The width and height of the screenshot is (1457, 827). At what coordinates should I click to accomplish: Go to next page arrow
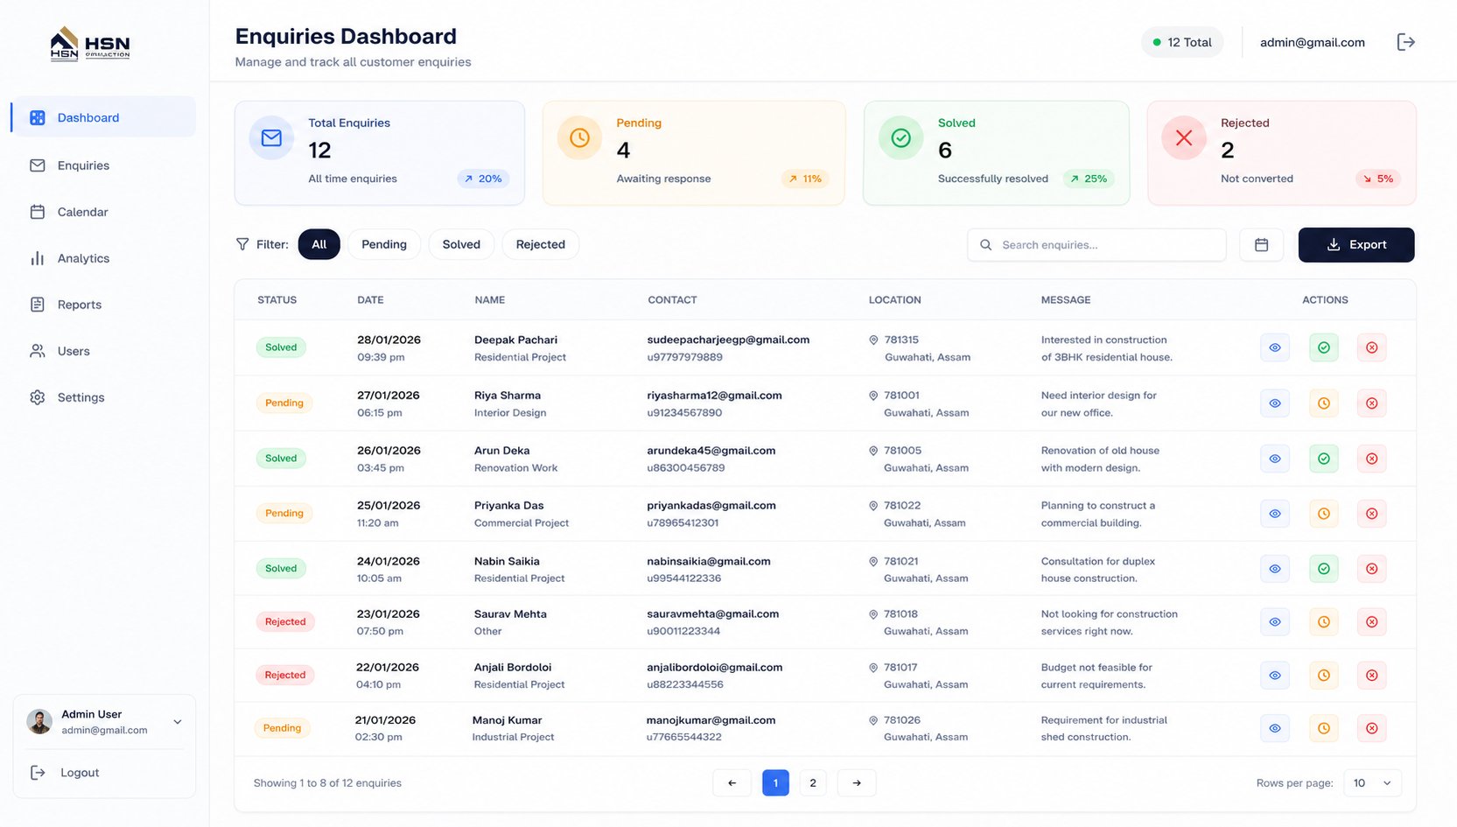[857, 783]
